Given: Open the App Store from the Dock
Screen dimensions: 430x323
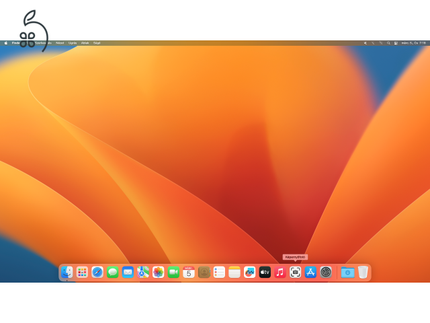Looking at the screenshot, I should click(x=310, y=272).
